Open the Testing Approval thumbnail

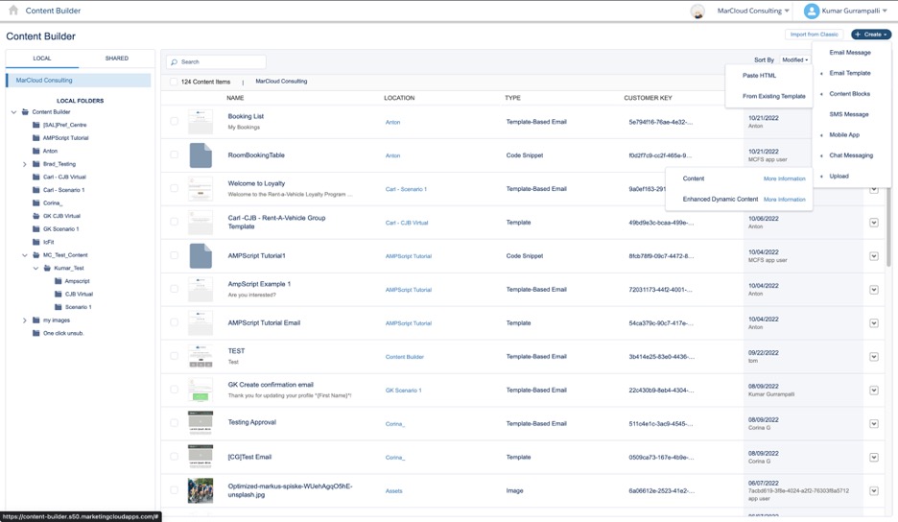click(201, 423)
